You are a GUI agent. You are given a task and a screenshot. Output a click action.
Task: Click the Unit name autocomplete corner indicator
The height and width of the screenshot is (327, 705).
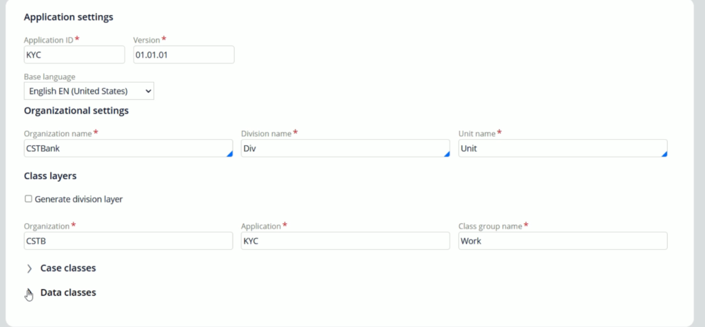pyautogui.click(x=664, y=154)
